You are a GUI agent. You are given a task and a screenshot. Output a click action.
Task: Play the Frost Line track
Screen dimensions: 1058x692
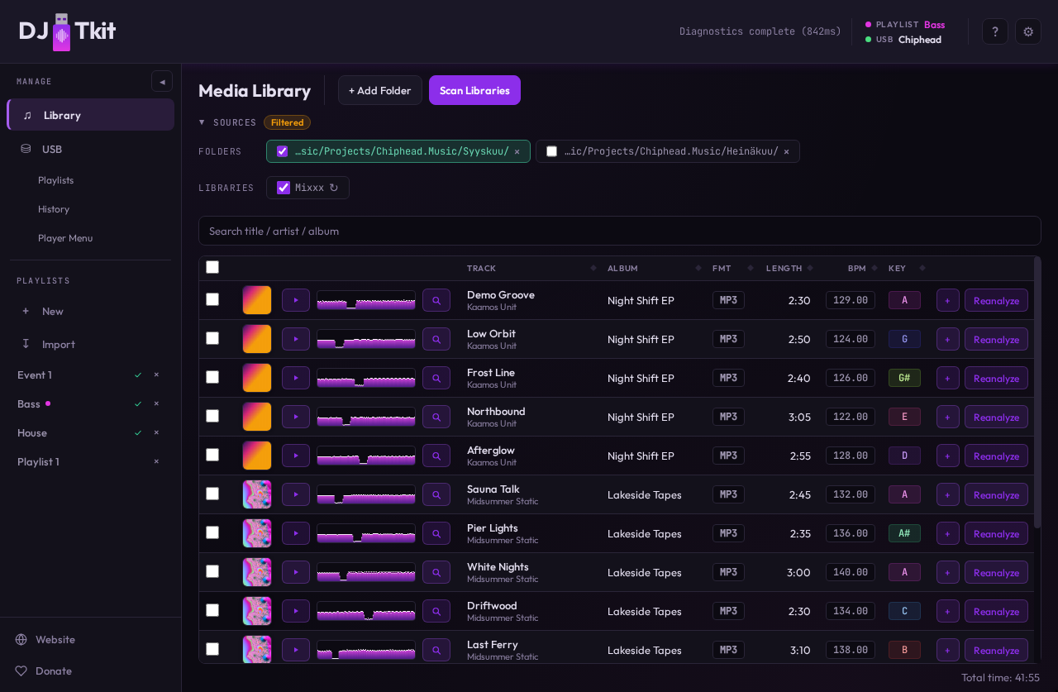point(296,378)
